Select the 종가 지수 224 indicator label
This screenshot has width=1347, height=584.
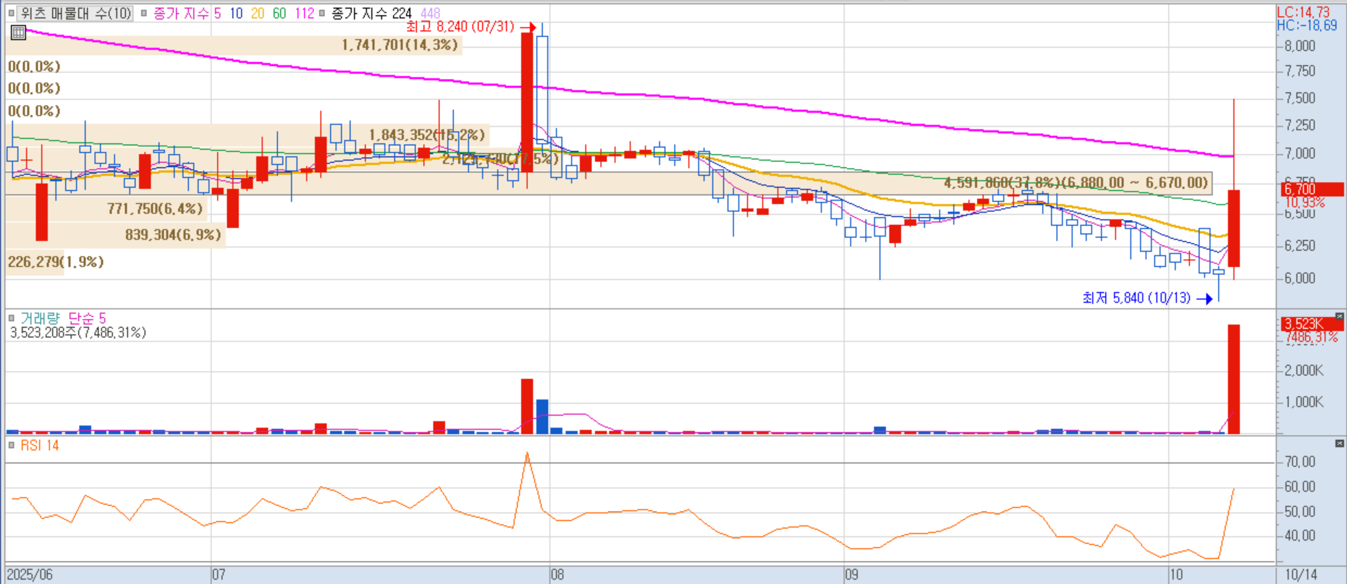tap(372, 13)
